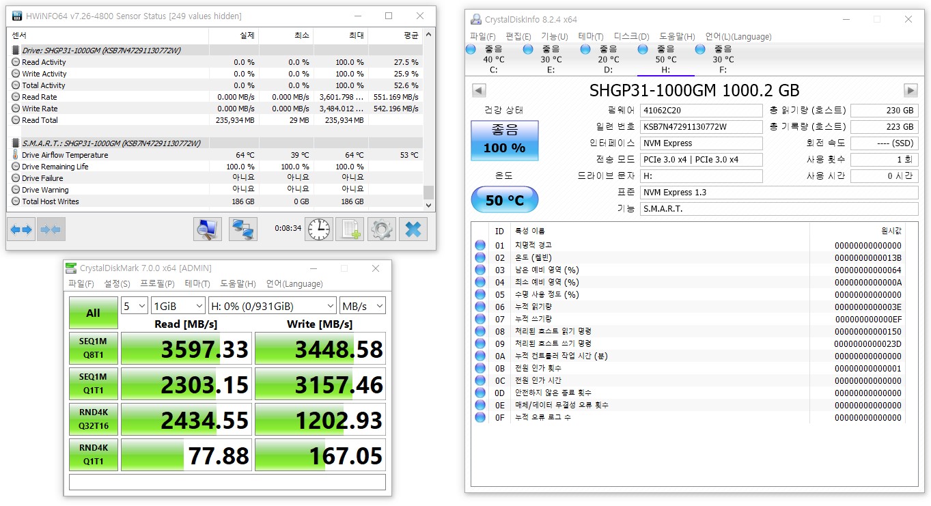Click CrystalDiskMark title bar app icon
Viewport: 931px width, 506px height.
71,268
